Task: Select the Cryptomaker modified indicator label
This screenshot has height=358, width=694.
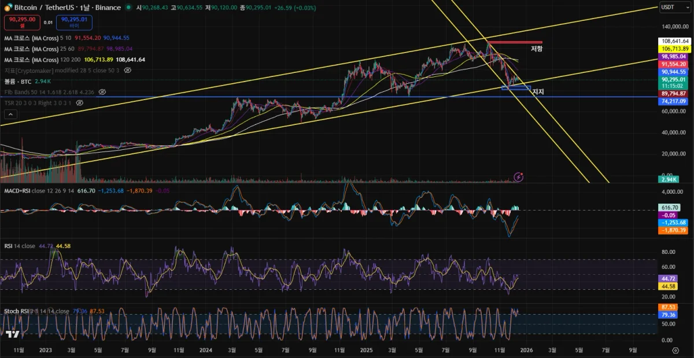Action: point(62,70)
